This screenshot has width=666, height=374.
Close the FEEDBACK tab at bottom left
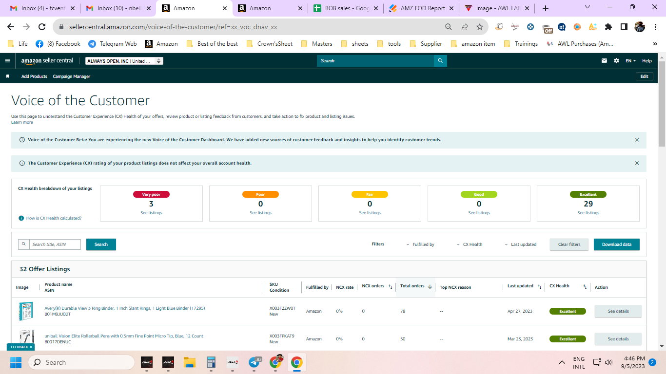coord(31,347)
